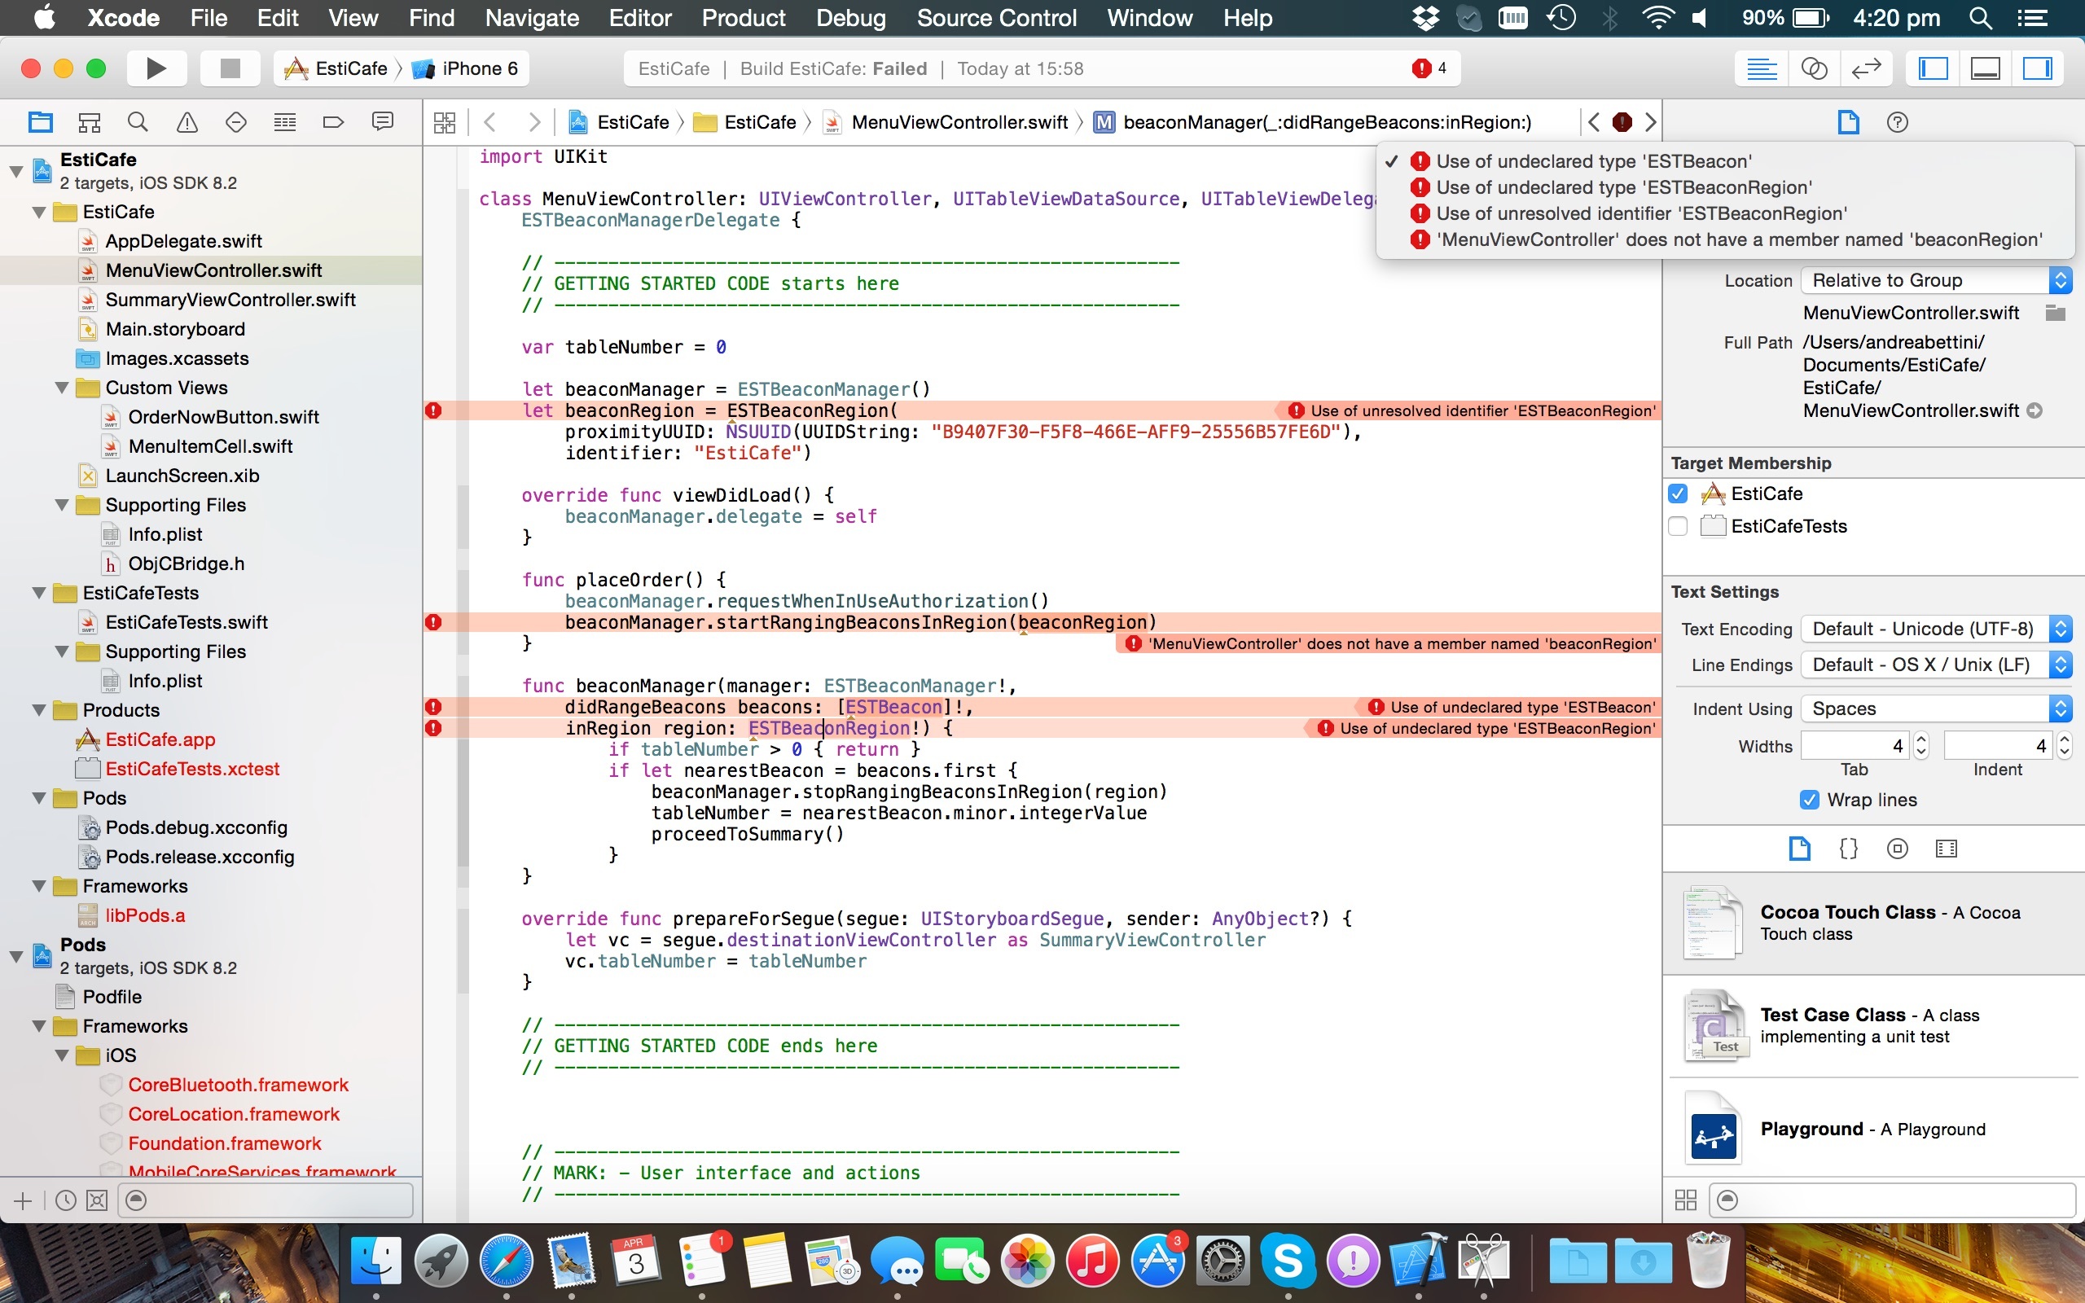Click the Run (play) build button
2085x1303 pixels.
coord(156,68)
